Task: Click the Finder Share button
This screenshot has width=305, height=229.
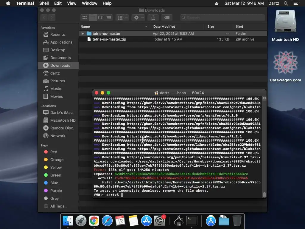Action: 153,18
